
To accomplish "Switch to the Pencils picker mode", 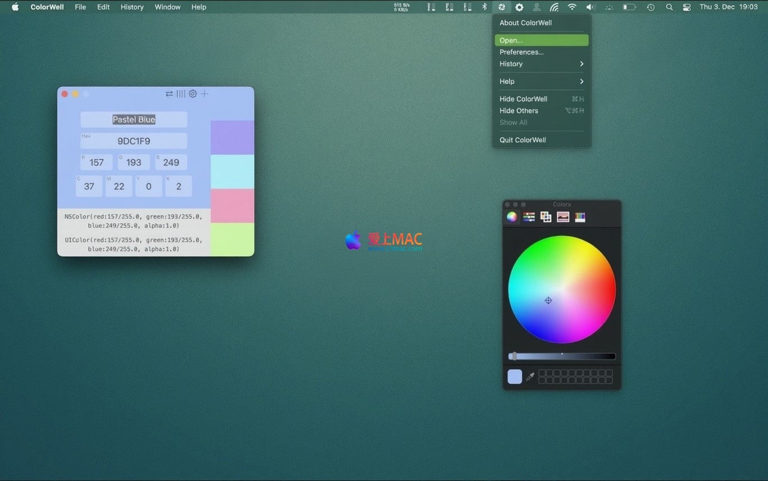I will coord(580,217).
